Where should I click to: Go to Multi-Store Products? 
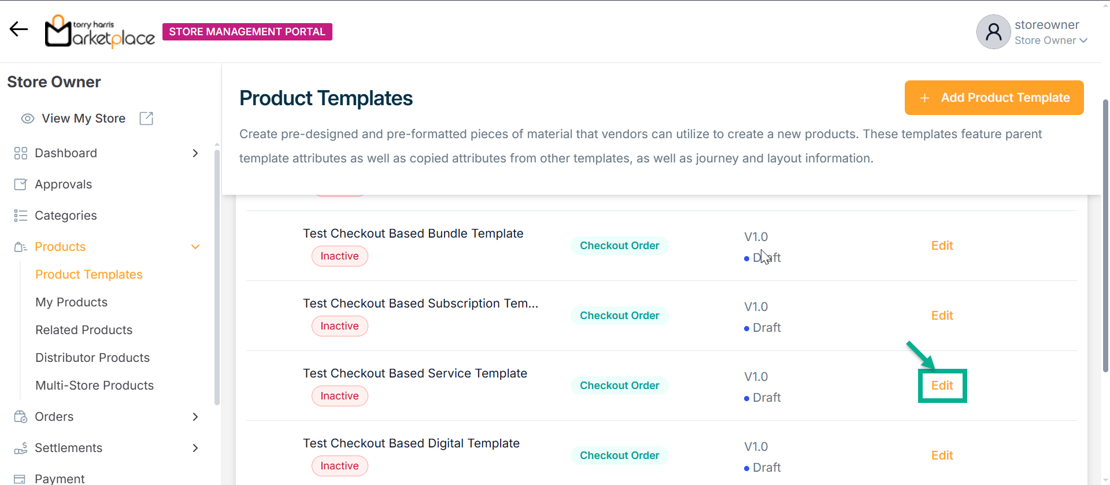pyautogui.click(x=95, y=386)
